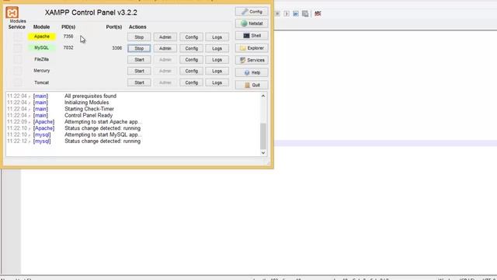
Task: Click the Mercury module name
Action: click(41, 71)
